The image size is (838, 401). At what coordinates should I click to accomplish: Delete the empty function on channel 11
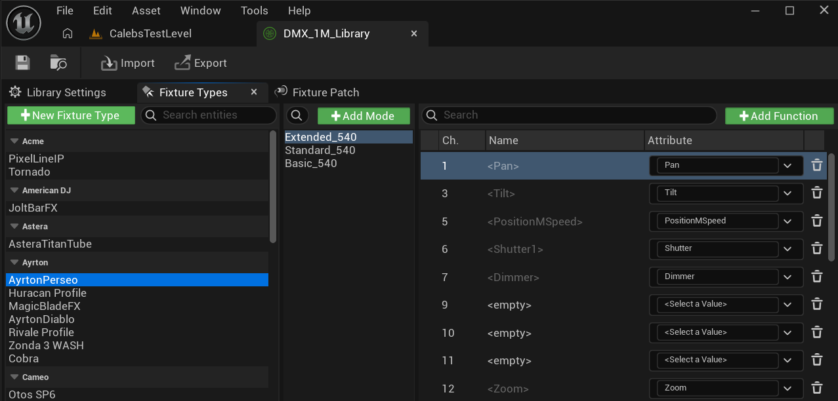pos(817,360)
